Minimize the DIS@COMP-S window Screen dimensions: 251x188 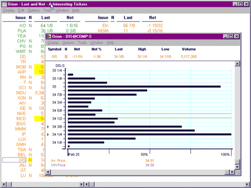click(225, 37)
